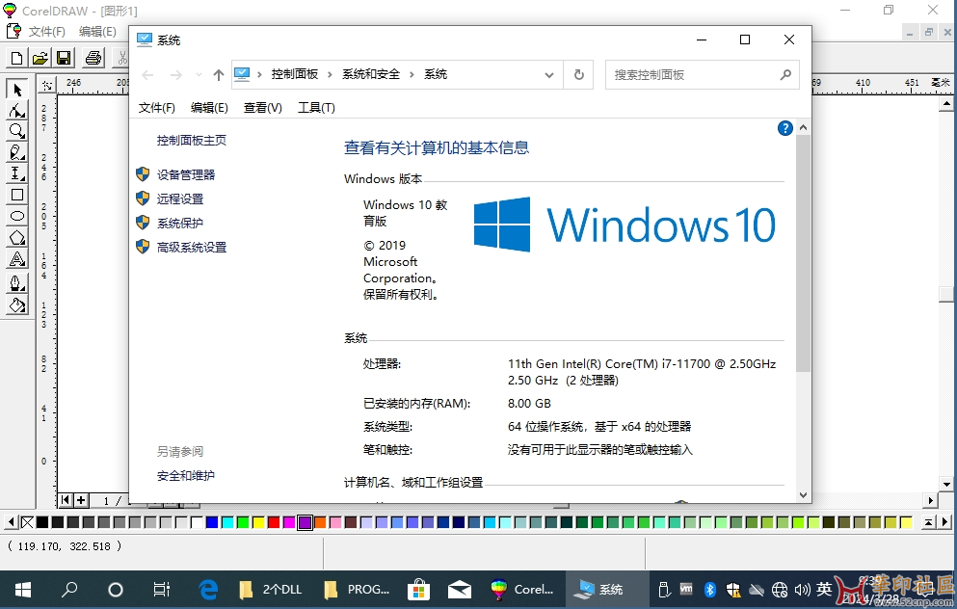
Task: Open the Outline pen tool flyout
Action: tap(17, 283)
